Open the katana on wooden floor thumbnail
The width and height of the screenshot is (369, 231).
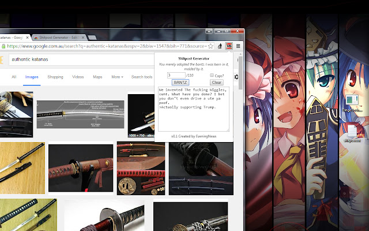pos(22,168)
